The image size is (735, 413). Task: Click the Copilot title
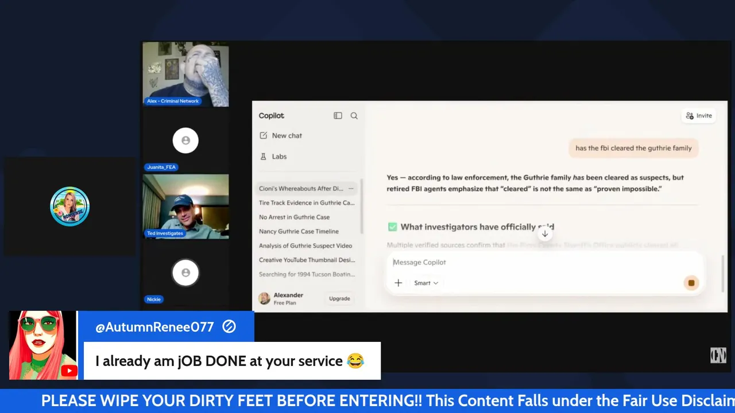click(x=271, y=116)
